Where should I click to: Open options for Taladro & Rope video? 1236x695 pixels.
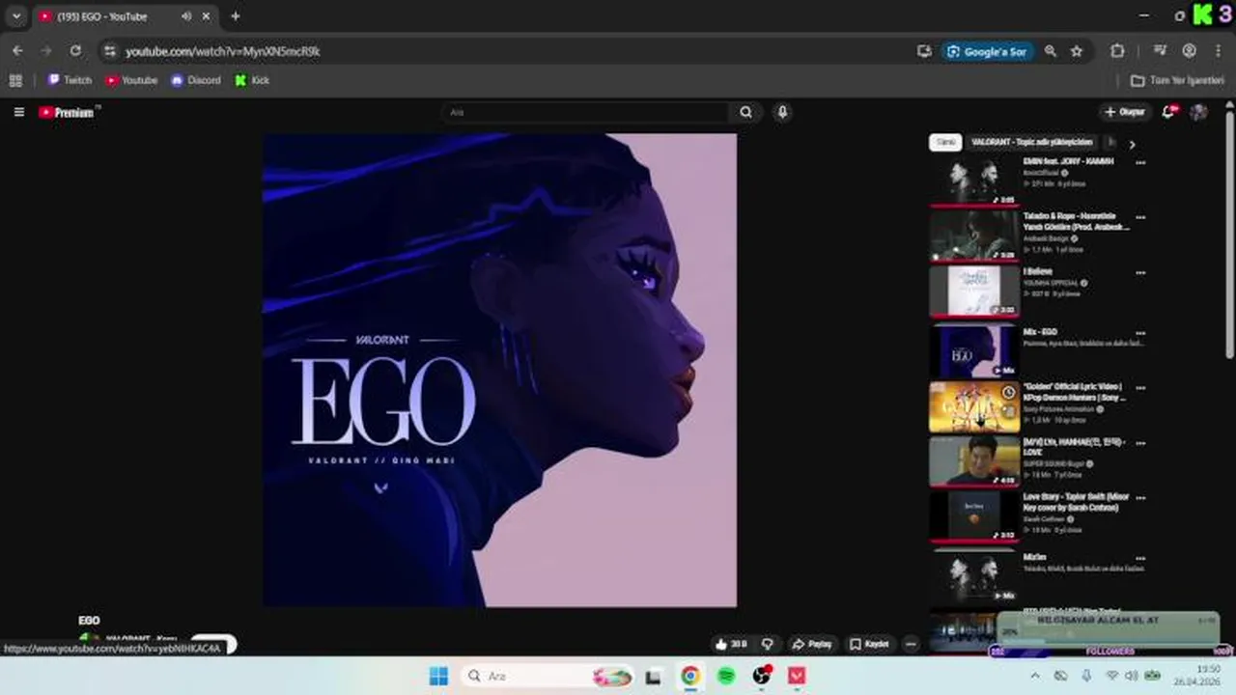(x=1140, y=217)
